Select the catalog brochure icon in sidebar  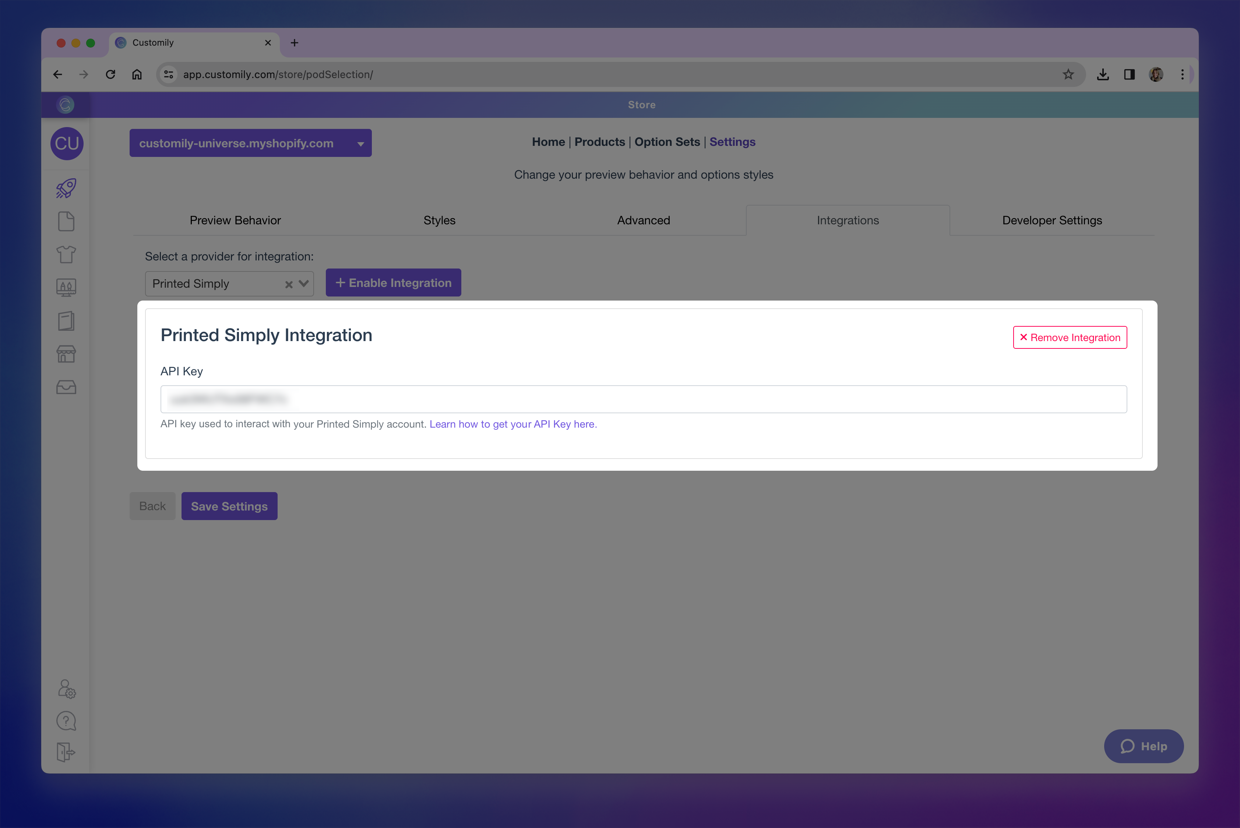(66, 320)
